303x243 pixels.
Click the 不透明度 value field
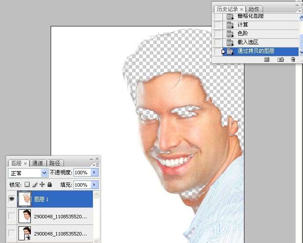(82, 173)
